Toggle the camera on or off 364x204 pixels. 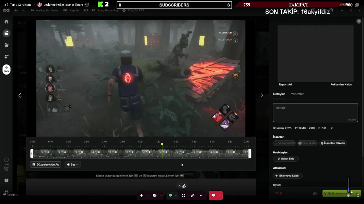coord(155,195)
